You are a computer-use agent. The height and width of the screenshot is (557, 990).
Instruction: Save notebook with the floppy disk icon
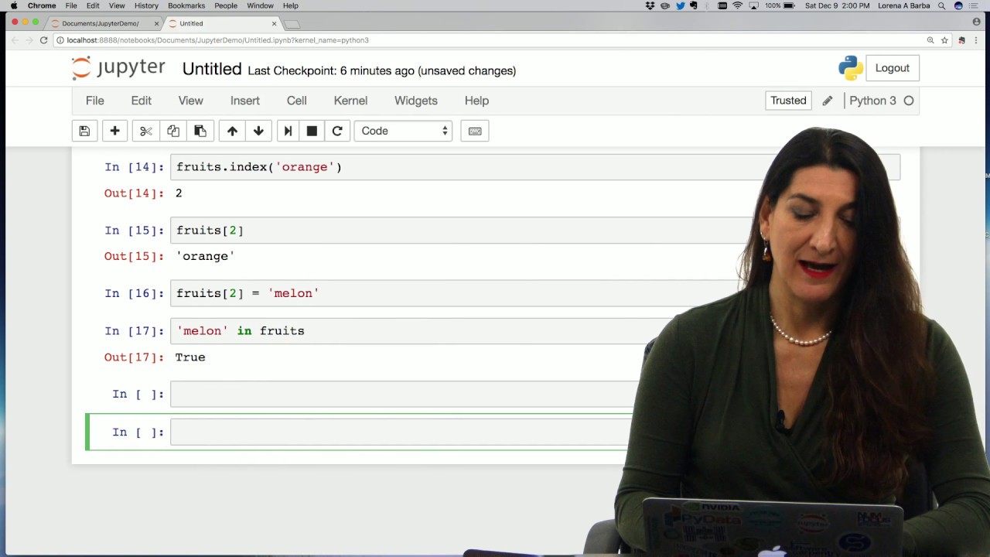84,131
